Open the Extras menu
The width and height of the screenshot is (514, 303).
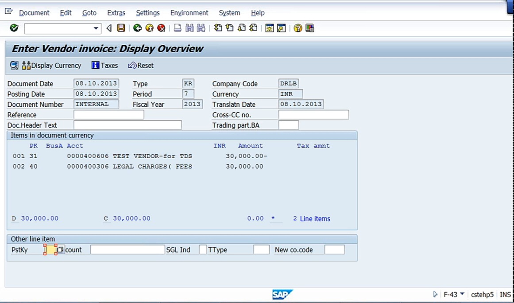(x=116, y=13)
